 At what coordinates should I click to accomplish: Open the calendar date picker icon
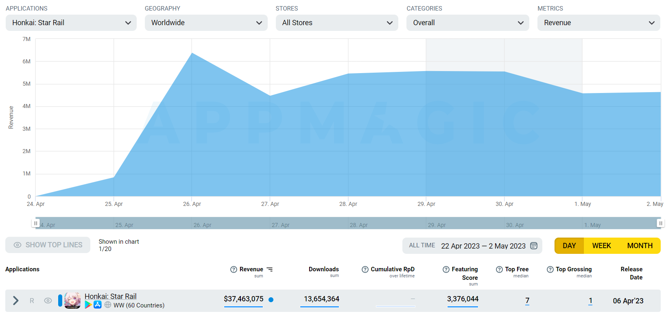coord(534,246)
